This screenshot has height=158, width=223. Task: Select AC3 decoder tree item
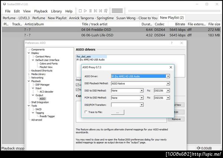[x=46, y=92]
